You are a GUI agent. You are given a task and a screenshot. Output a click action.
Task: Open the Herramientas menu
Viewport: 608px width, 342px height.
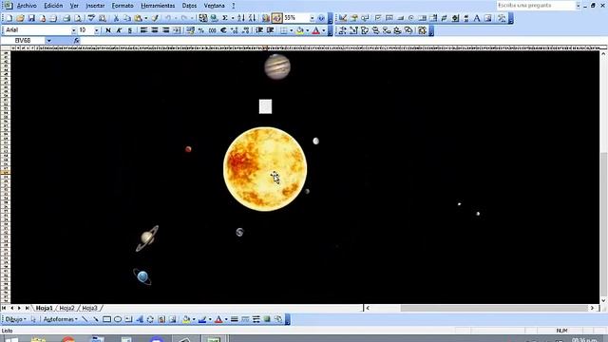(158, 6)
